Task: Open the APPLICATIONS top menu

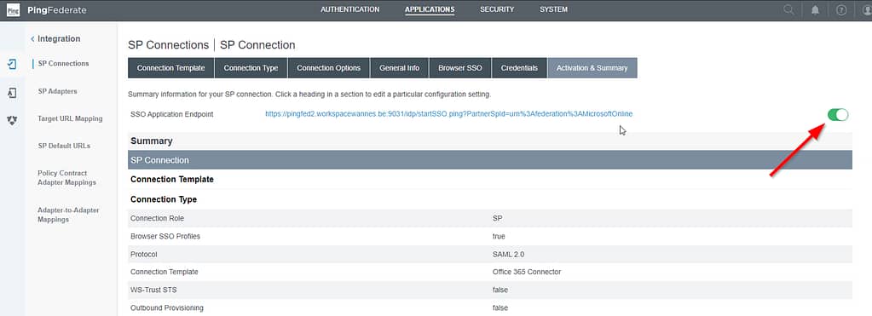Action: pos(430,9)
